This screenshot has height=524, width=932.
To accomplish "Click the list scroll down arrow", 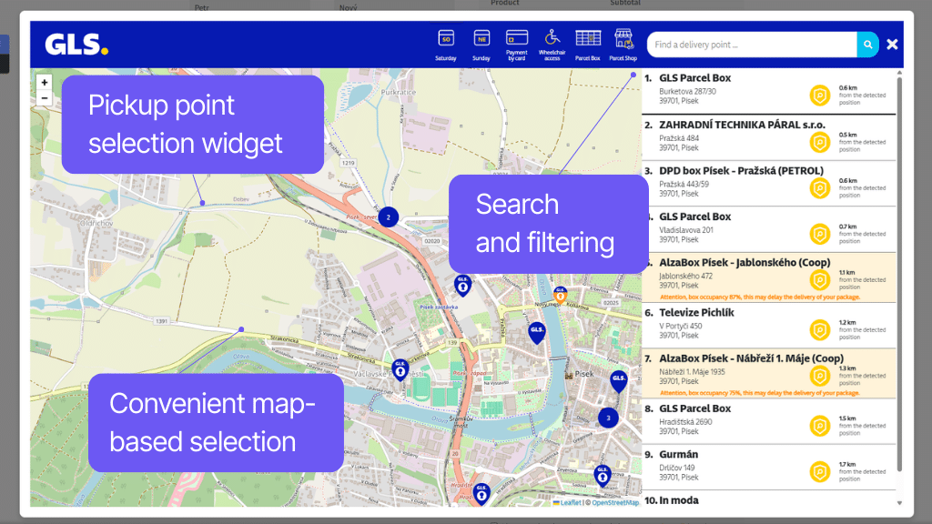I will 899,502.
